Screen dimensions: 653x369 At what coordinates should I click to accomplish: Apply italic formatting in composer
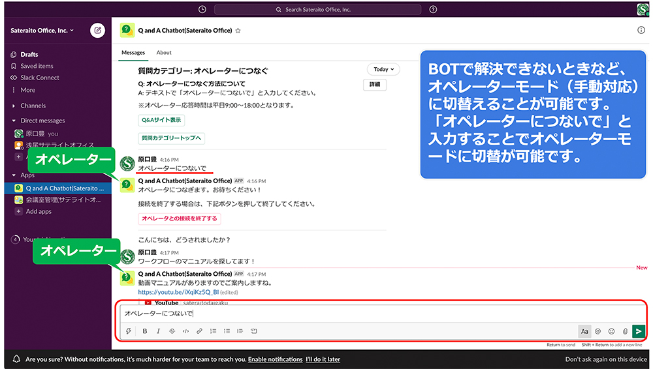158,331
